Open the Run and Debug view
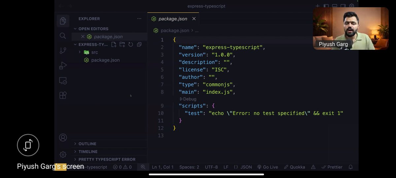The width and height of the screenshot is (396, 178). point(63,66)
